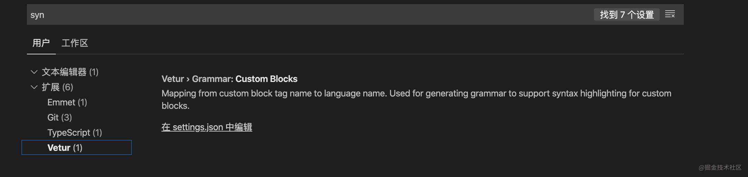Open 在 settings.json 中编辑 link

(207, 127)
